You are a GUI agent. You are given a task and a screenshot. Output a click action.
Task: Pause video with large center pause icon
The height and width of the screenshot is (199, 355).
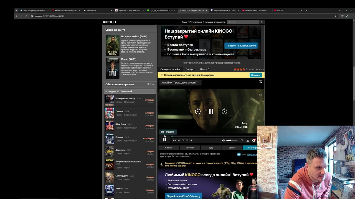click(x=211, y=111)
